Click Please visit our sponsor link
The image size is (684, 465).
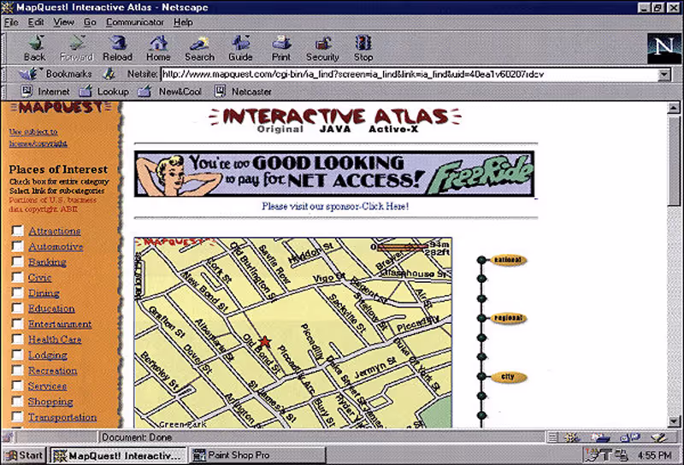pos(335,206)
